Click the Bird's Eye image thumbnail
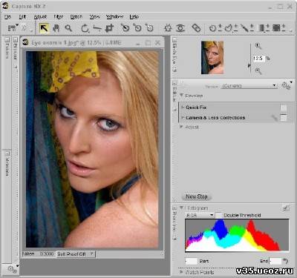 click(x=212, y=58)
